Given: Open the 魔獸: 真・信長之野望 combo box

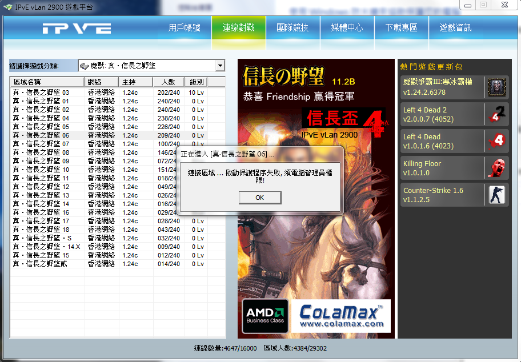Looking at the screenshot, I should pyautogui.click(x=151, y=66).
